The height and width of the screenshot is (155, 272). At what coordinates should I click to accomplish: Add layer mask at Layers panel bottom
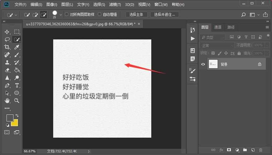(x=229, y=150)
